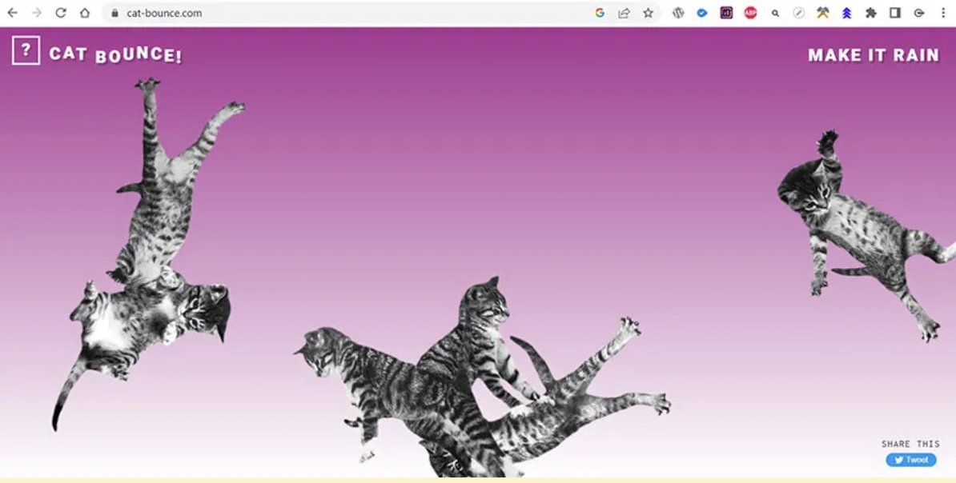Open the Chrome extensions puzzle piece icon
956x483 pixels.
pyautogui.click(x=870, y=13)
